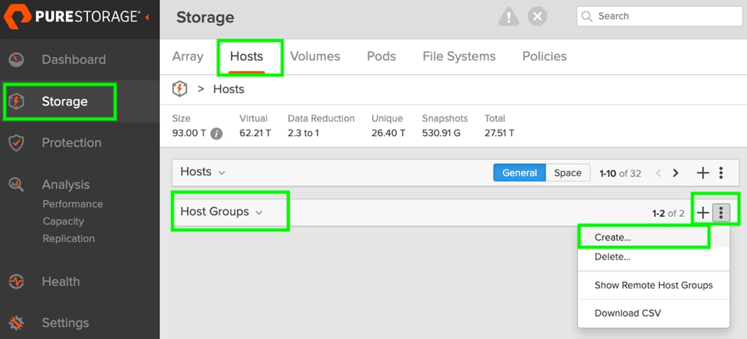Viewport: 747px width, 339px height.
Task: Select Create... from the context menu
Action: (x=613, y=238)
